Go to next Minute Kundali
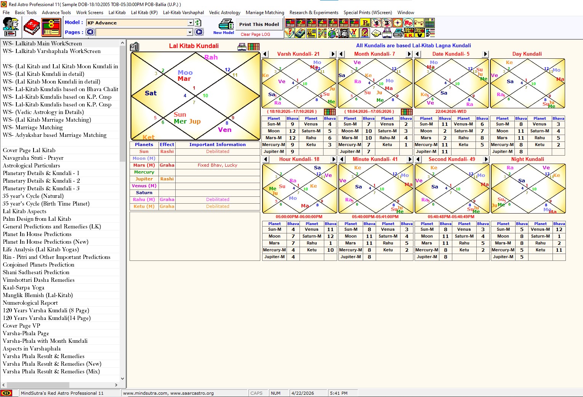583x397 pixels. [410, 159]
